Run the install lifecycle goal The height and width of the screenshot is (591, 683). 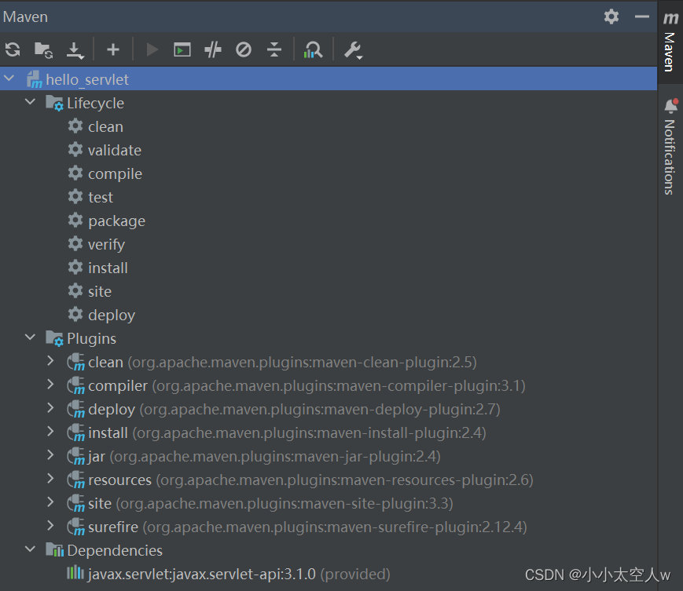pyautogui.click(x=108, y=268)
